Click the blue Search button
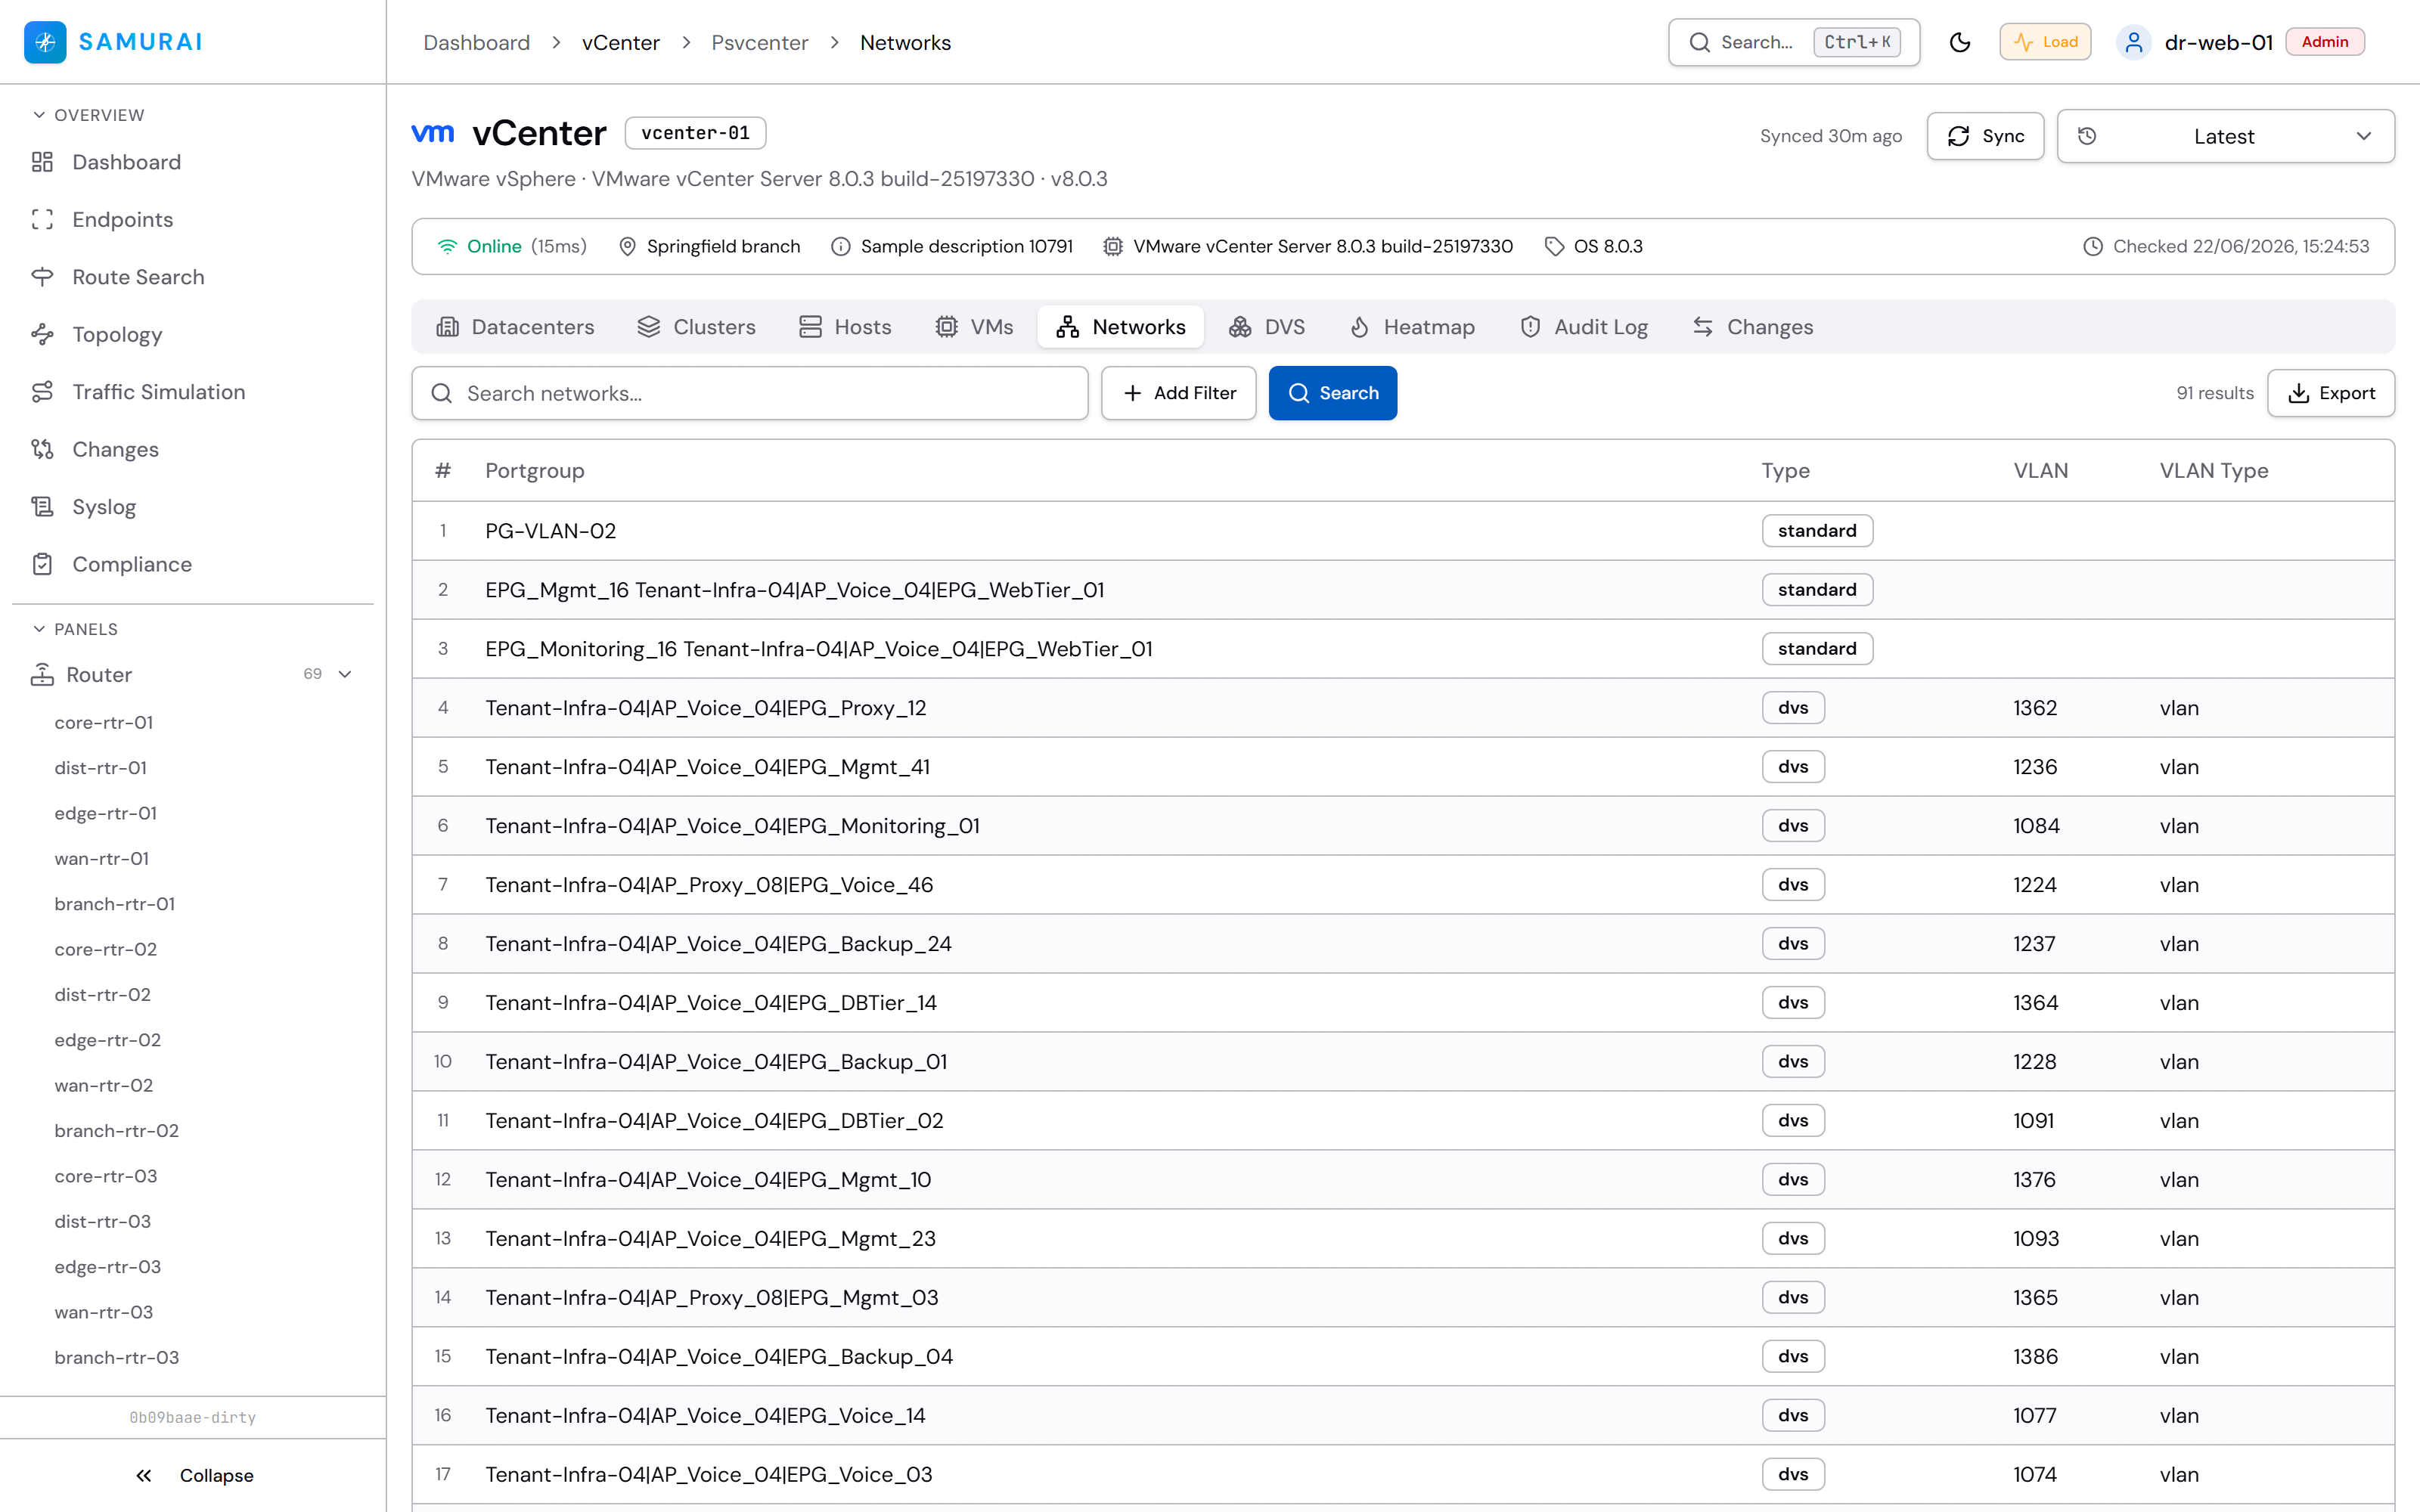This screenshot has height=1512, width=2420. [x=1333, y=393]
